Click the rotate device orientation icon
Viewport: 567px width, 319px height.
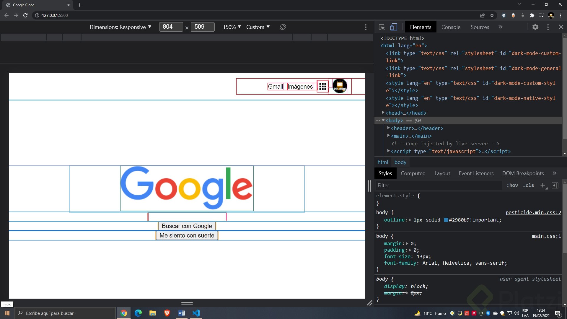tap(283, 27)
